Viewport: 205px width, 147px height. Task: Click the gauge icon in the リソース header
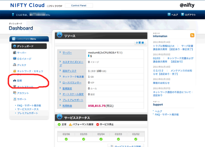tap(60, 35)
